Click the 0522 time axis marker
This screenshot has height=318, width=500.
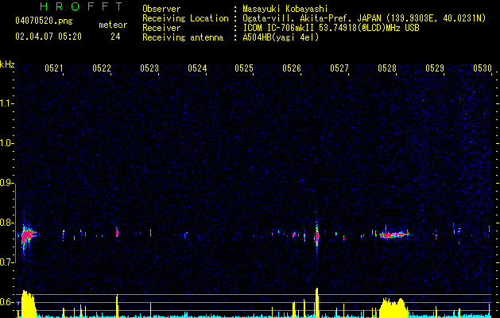click(x=102, y=68)
